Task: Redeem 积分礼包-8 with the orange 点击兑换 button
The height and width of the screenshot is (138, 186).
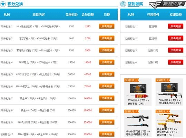Action: click(x=107, y=110)
